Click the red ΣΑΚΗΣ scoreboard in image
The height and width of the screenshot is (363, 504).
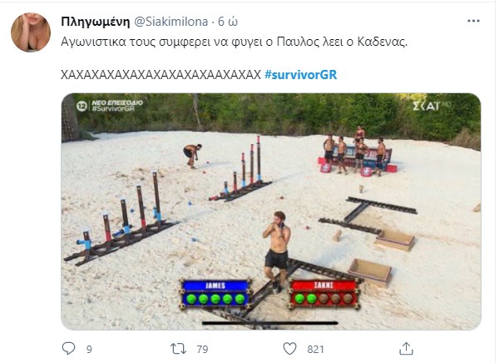coord(324,294)
